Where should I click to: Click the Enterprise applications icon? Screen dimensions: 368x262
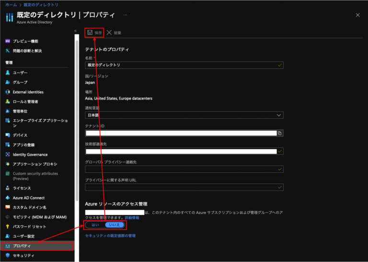[8, 121]
